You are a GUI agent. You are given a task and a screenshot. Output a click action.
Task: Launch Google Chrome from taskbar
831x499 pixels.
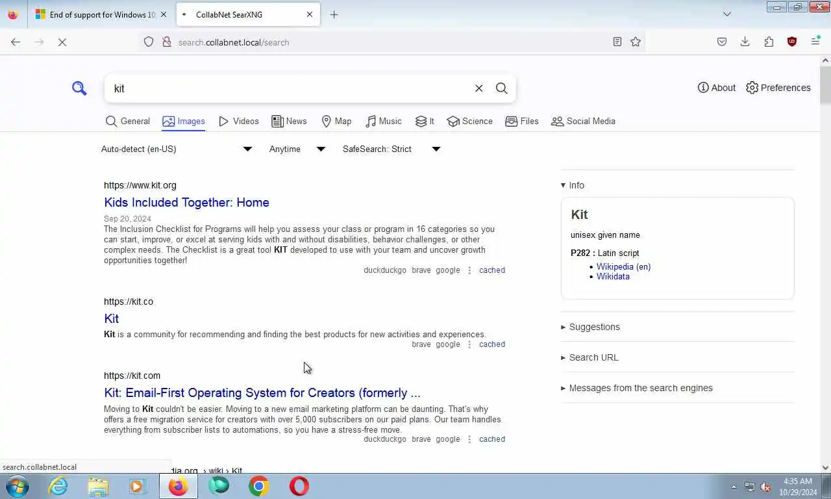[x=259, y=486]
